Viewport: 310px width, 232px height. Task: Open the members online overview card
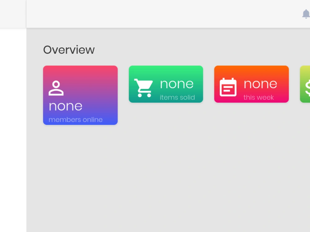[80, 95]
